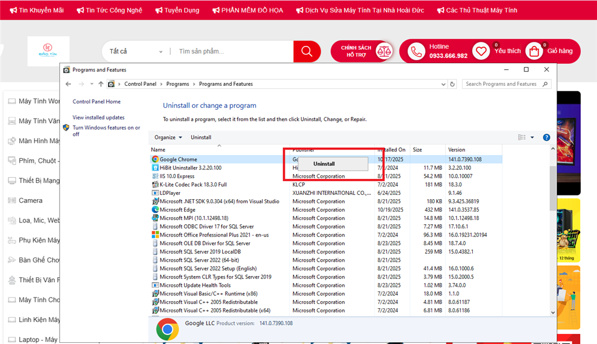
Task: Refresh the Programs and Features address bar
Action: [453, 84]
